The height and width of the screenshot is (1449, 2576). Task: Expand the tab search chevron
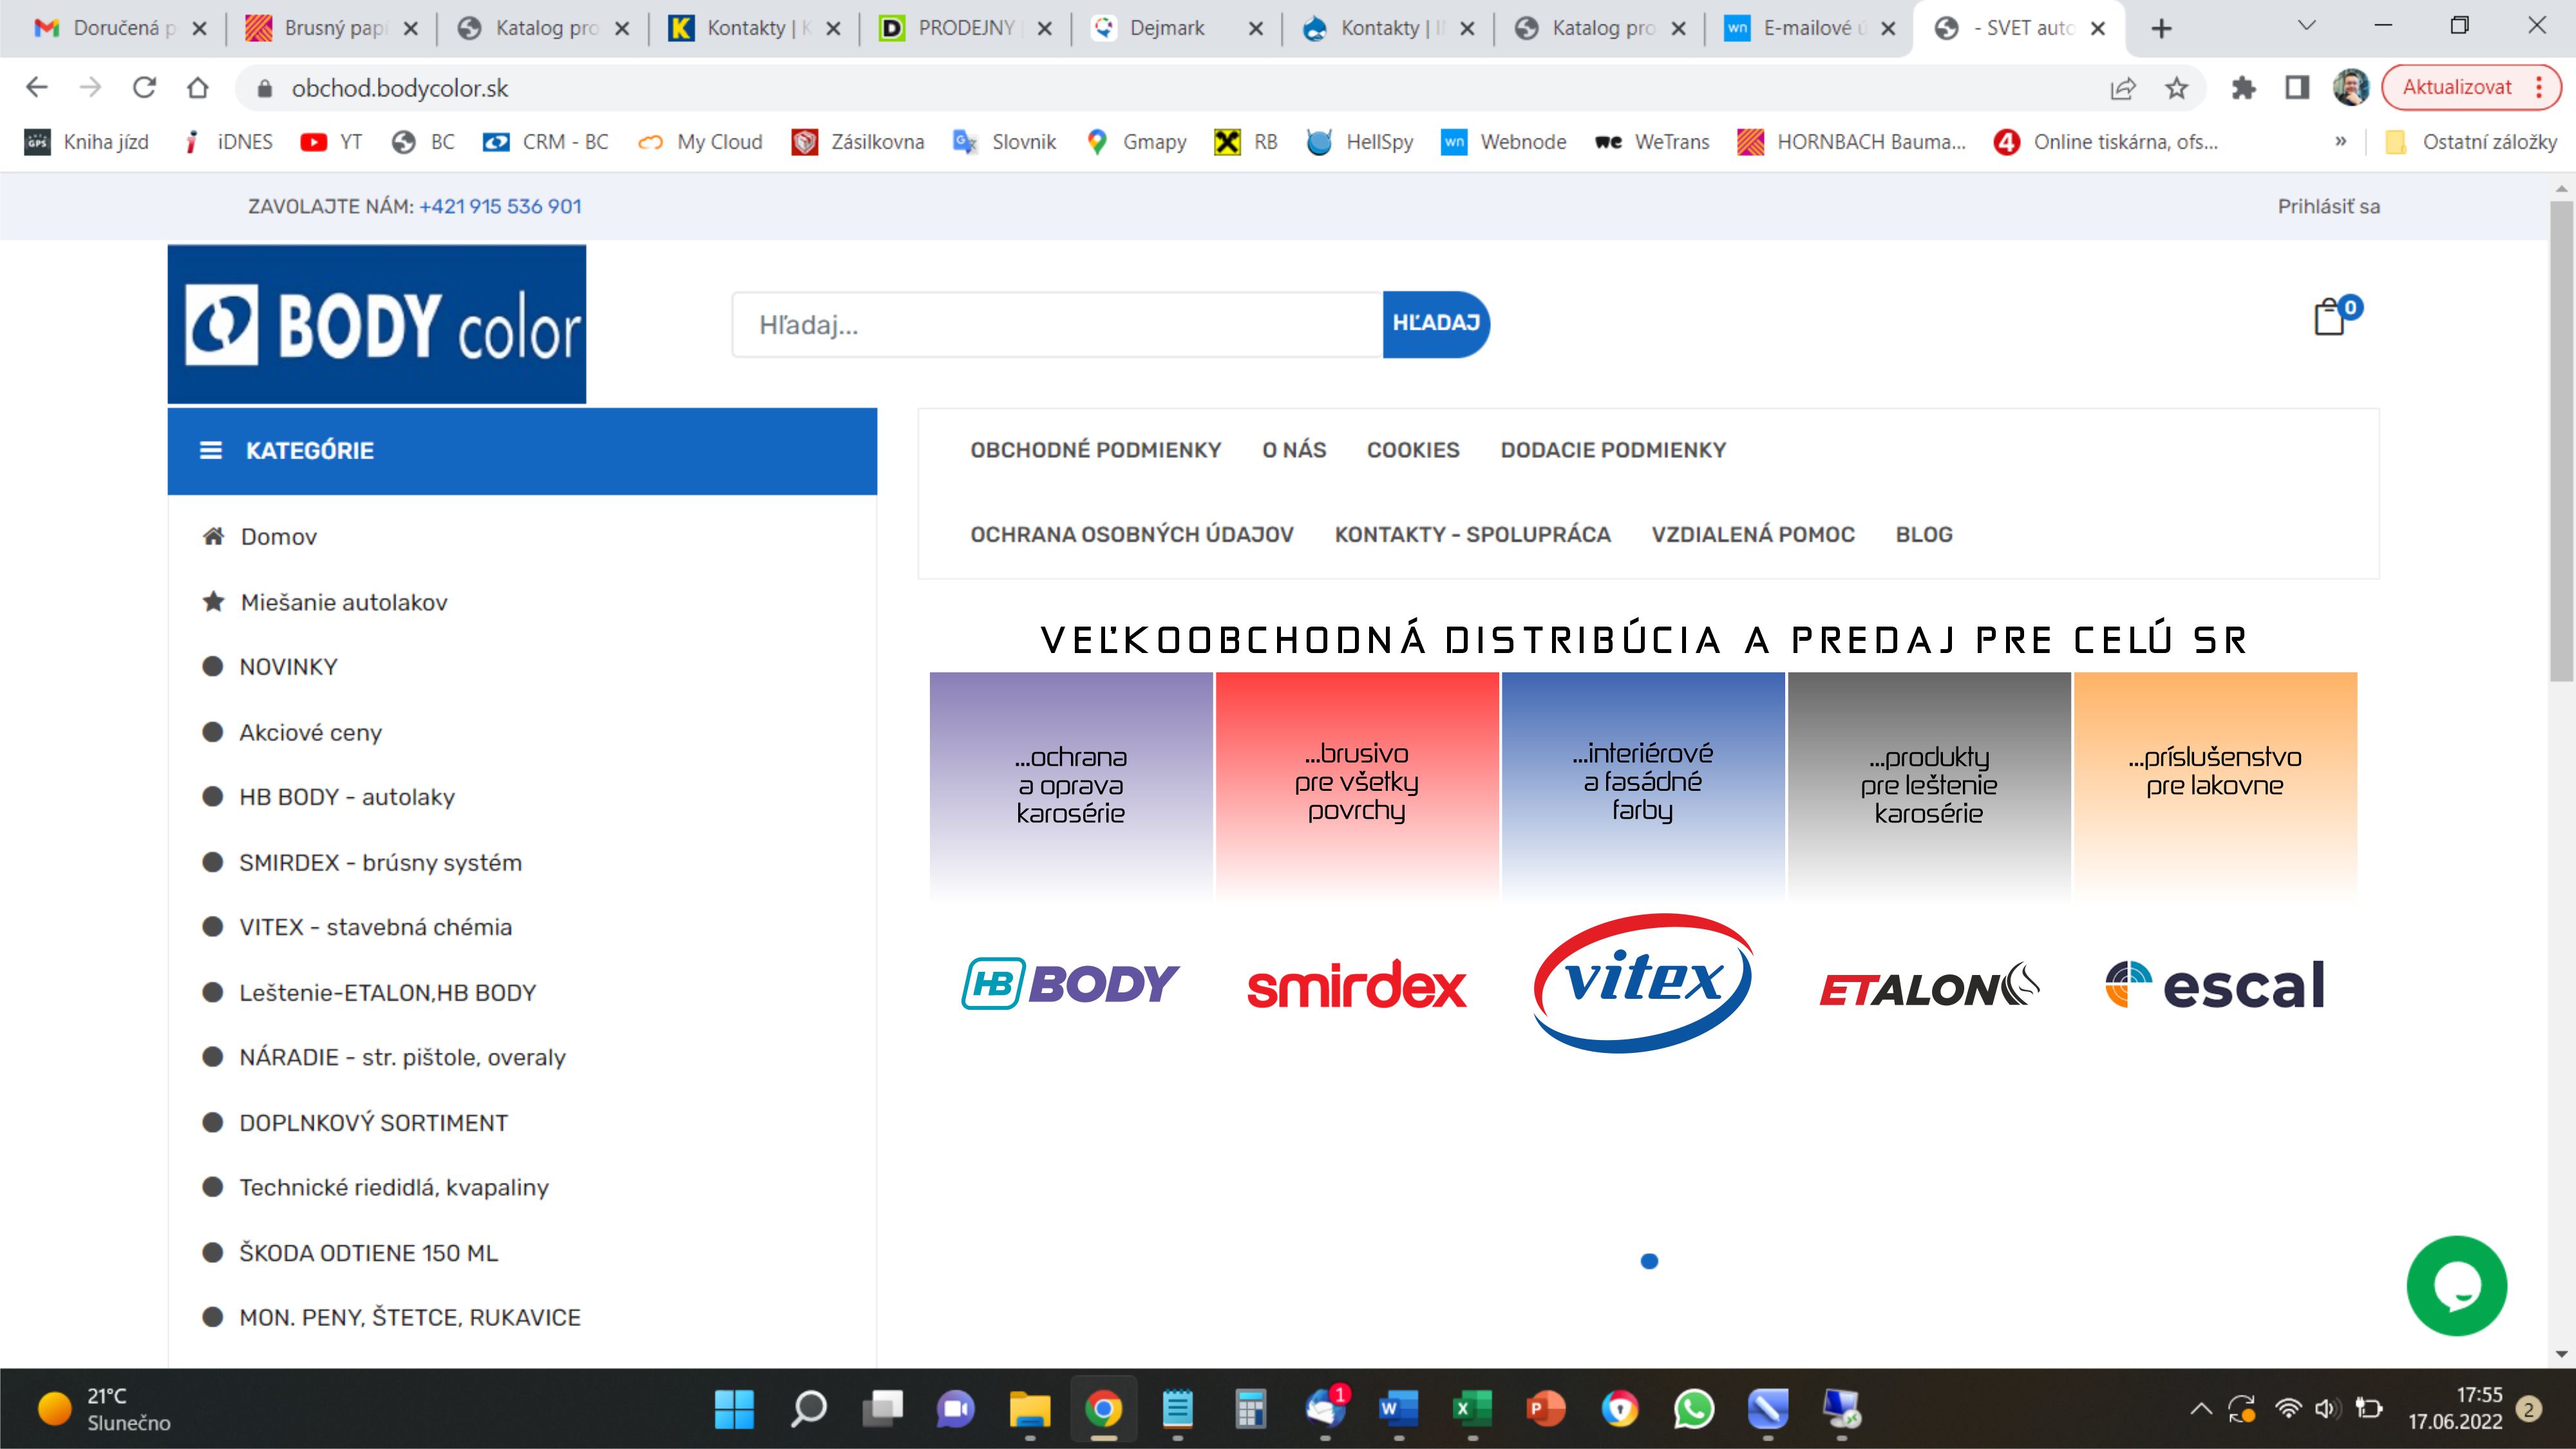coord(2307,26)
